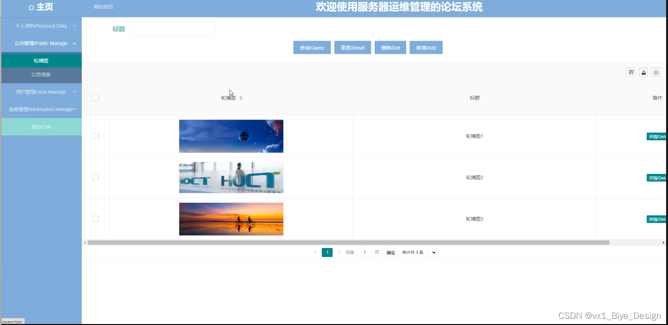Click 详情/Detail for 轮播图1
The image size is (668, 325).
click(657, 137)
